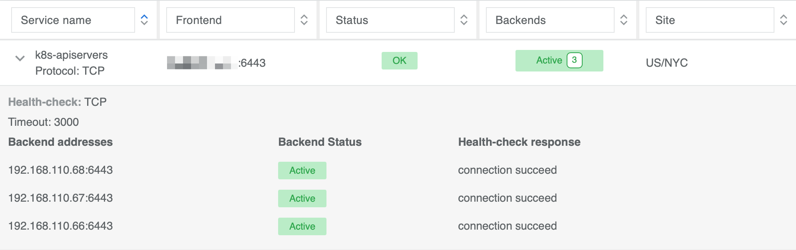This screenshot has width=796, height=250.
Task: Sort the Site column with arrows icon
Action: (x=784, y=20)
